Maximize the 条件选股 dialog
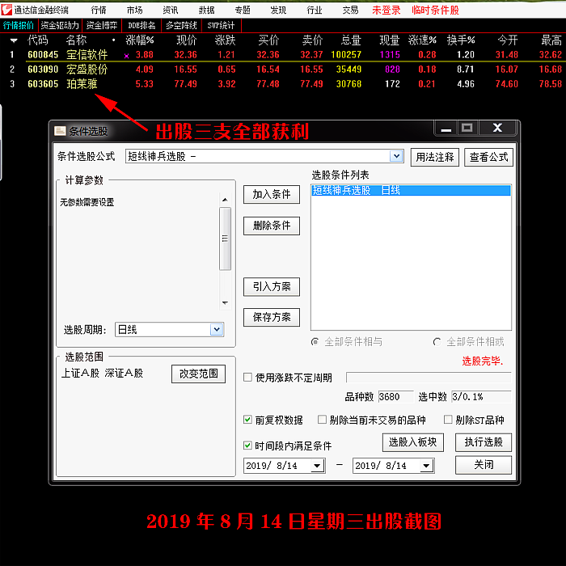The width and height of the screenshot is (566, 566). (x=467, y=128)
